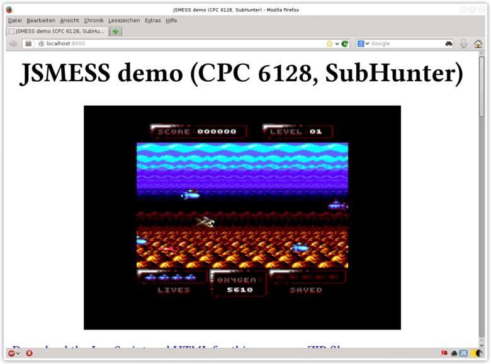Click the binoculars search icon
491x364 pixels.
449,44
